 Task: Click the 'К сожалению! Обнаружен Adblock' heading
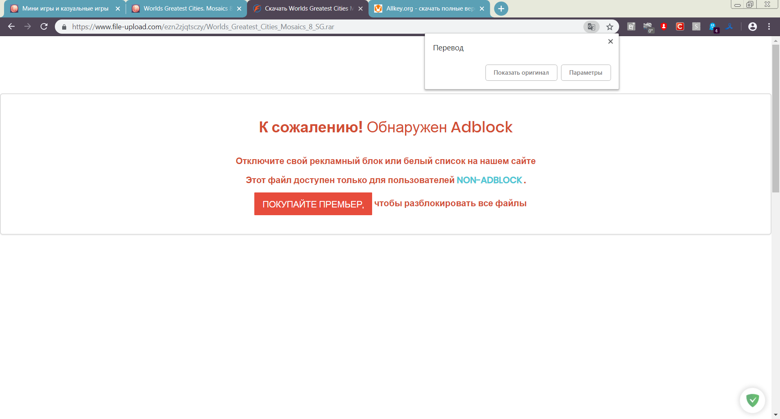pos(386,127)
